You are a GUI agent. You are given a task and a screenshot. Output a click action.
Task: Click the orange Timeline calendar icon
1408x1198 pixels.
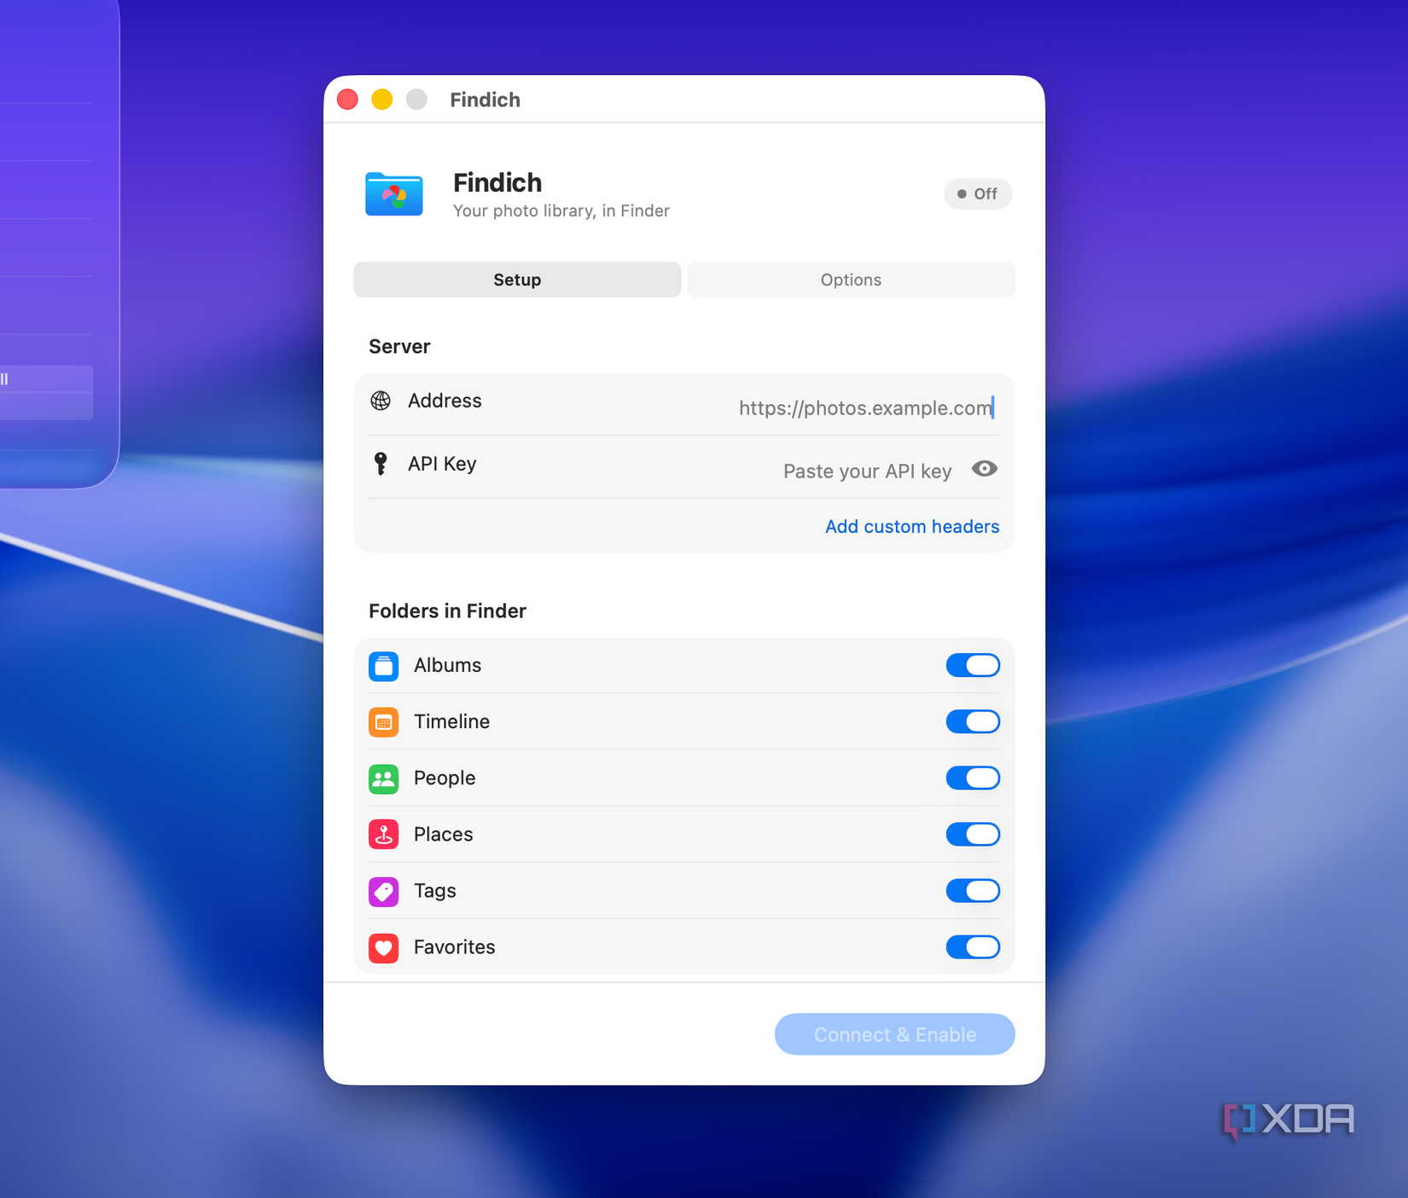coord(383,722)
